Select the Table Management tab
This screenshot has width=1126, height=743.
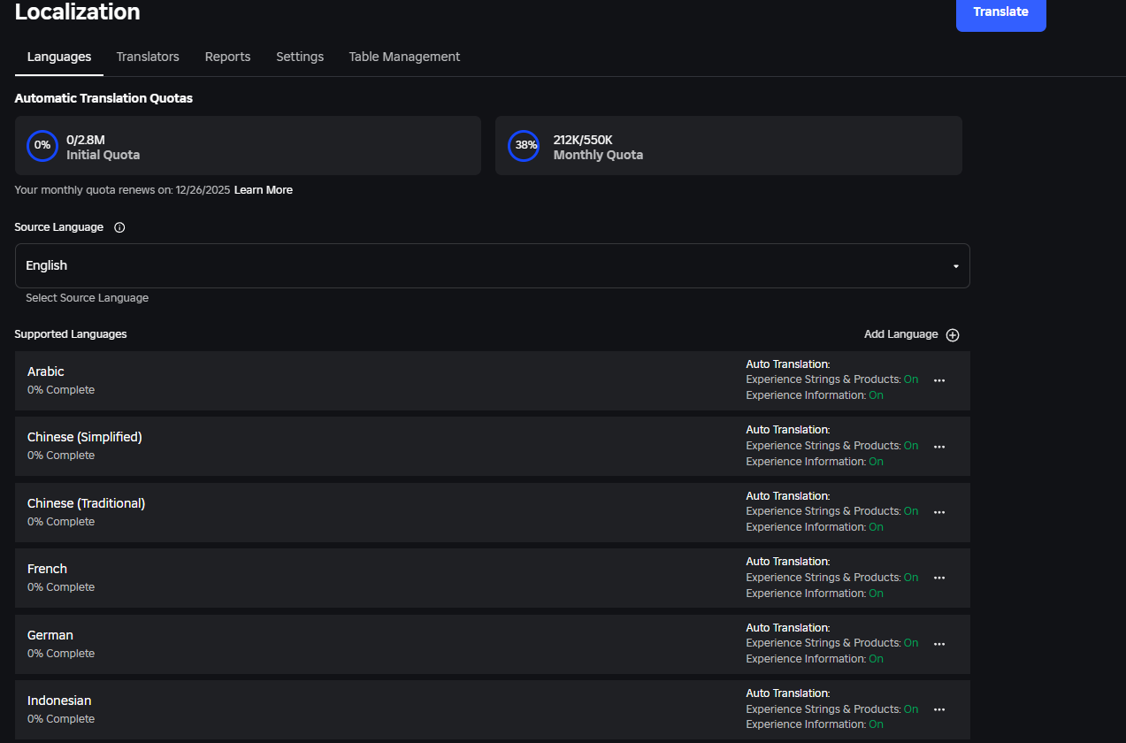(404, 57)
